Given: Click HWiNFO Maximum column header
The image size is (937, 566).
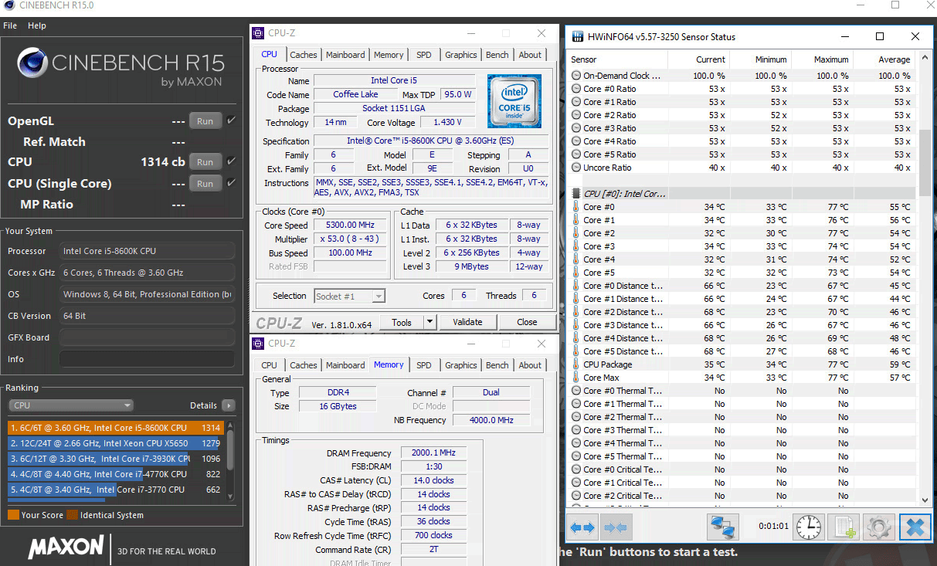Looking at the screenshot, I should pos(822,59).
